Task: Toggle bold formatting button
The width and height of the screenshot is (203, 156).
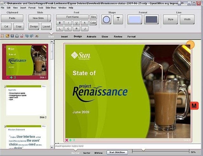Action: click(x=60, y=23)
